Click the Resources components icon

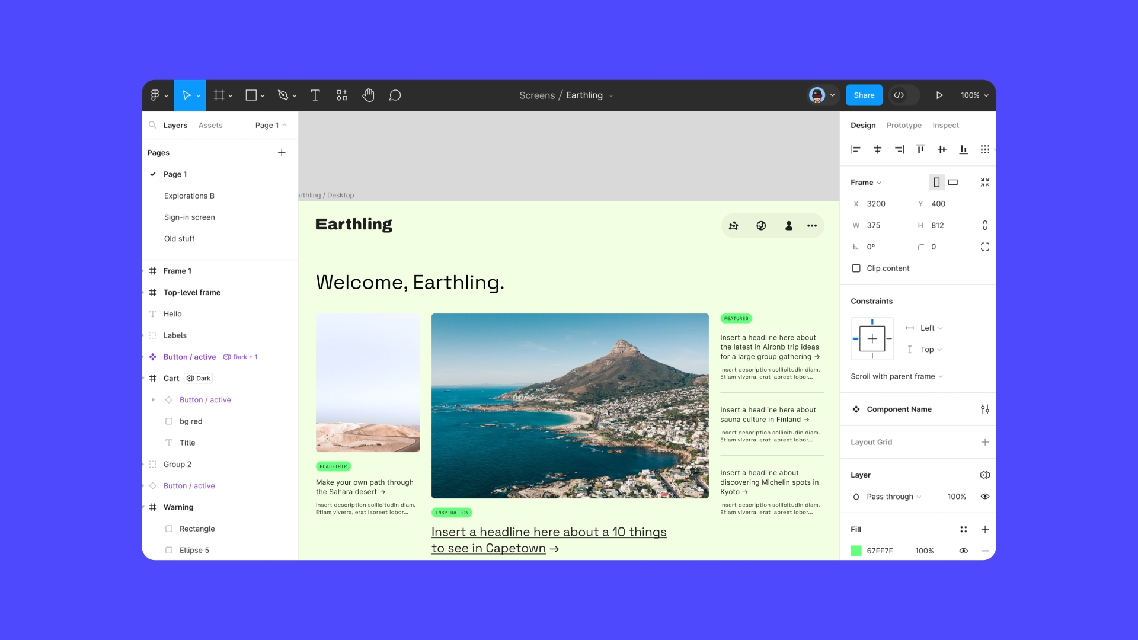[x=342, y=95]
